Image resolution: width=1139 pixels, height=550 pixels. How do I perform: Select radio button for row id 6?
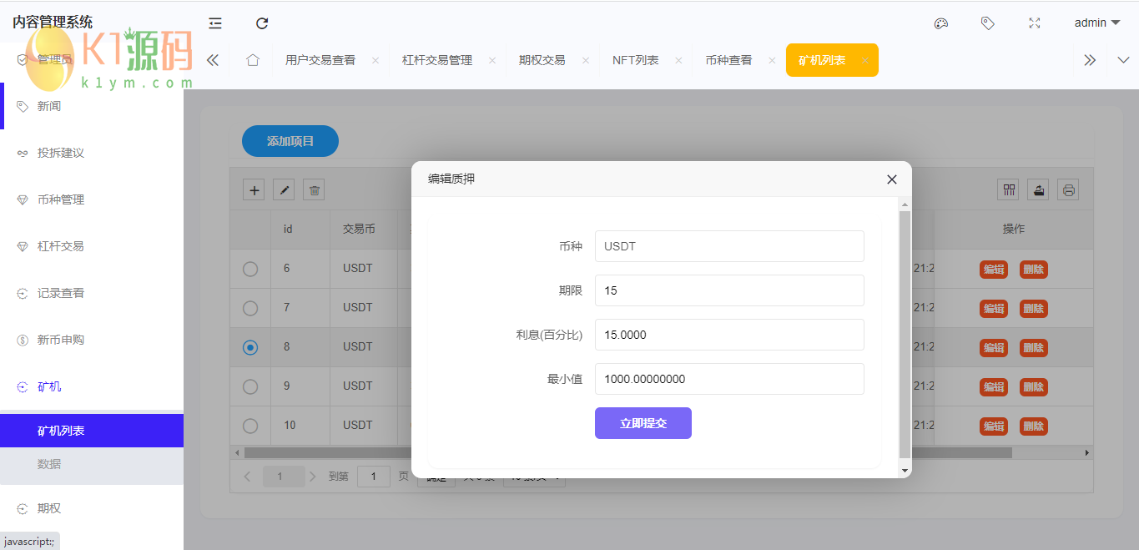click(x=250, y=269)
